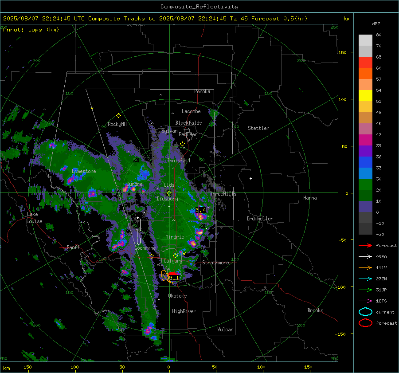Image resolution: width=399 pixels, height=373 pixels.
Task: Click the storm top label 5.4
Action: click(201, 210)
